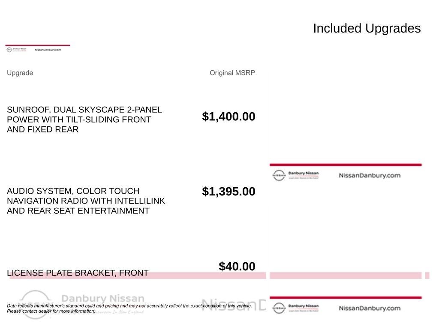Click the Danbury Nissan name in the bottom-right banner

pos(304,306)
